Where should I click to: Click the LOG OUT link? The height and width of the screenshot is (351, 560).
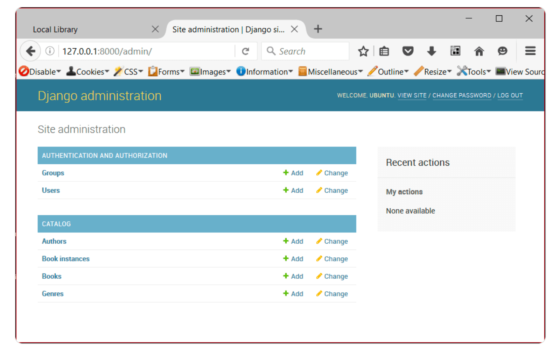pos(510,95)
